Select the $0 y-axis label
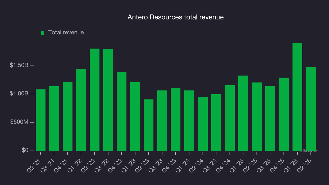 point(25,150)
